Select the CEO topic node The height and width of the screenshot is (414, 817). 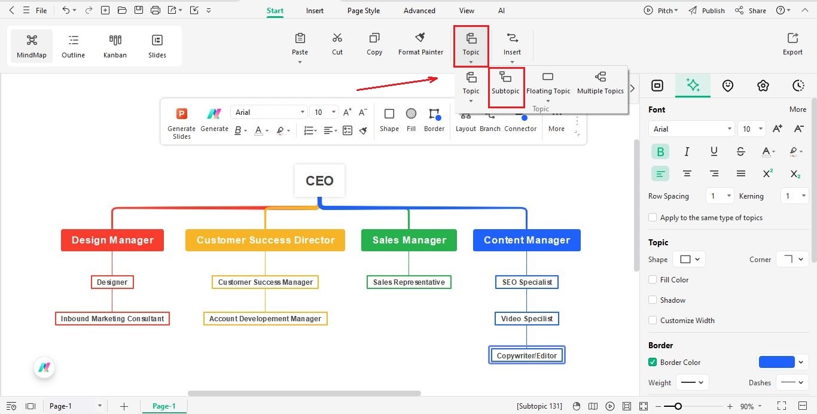(319, 180)
